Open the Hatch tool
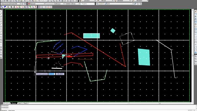197x111 pixels. click(x=1, y=47)
